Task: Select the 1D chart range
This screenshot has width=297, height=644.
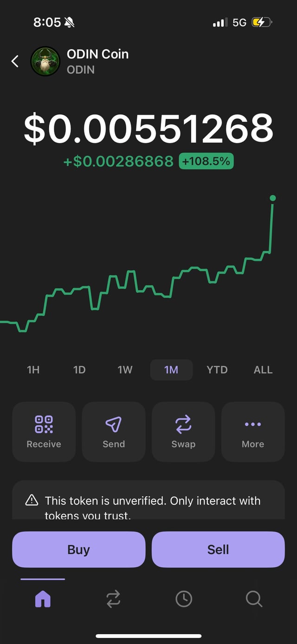Action: coord(79,370)
